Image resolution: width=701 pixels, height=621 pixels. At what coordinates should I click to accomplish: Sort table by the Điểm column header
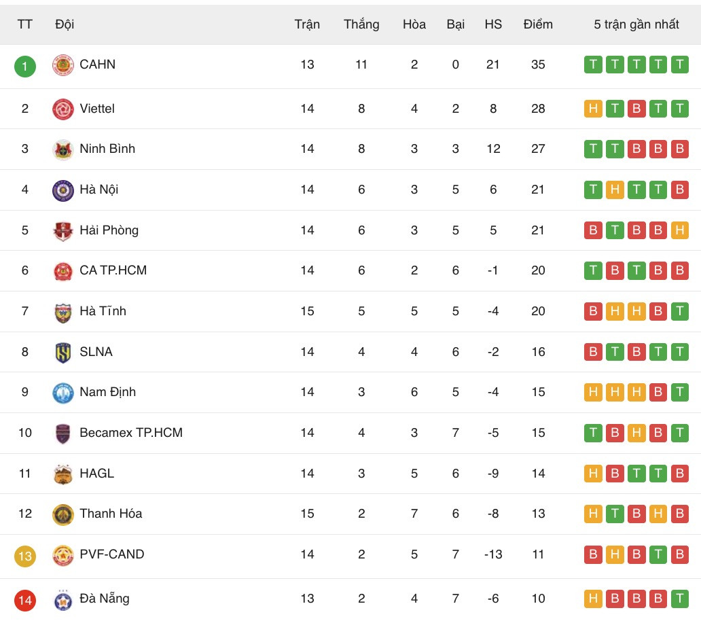pyautogui.click(x=538, y=24)
